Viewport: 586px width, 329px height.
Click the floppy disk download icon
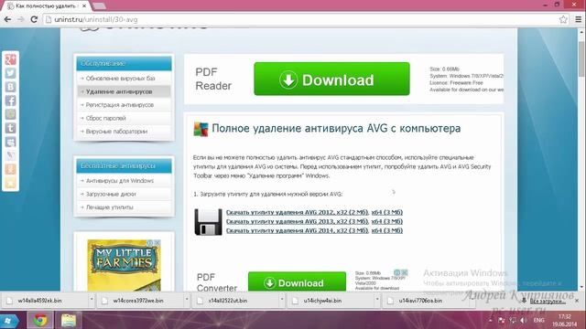click(208, 222)
